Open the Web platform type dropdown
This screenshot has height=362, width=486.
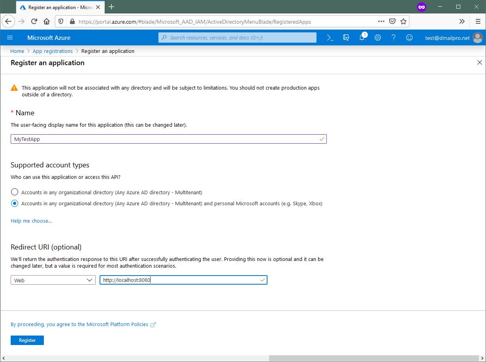click(53, 280)
